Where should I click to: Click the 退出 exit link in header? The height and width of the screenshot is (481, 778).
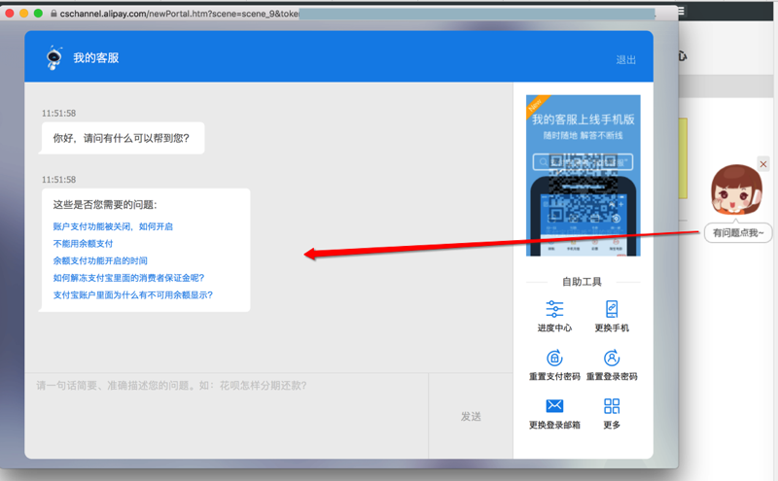point(626,60)
